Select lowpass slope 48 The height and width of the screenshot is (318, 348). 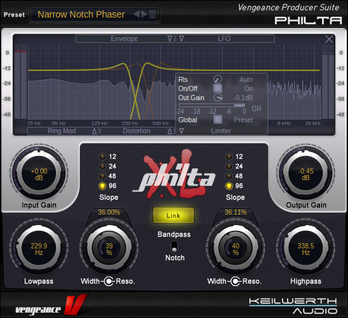coord(103,176)
